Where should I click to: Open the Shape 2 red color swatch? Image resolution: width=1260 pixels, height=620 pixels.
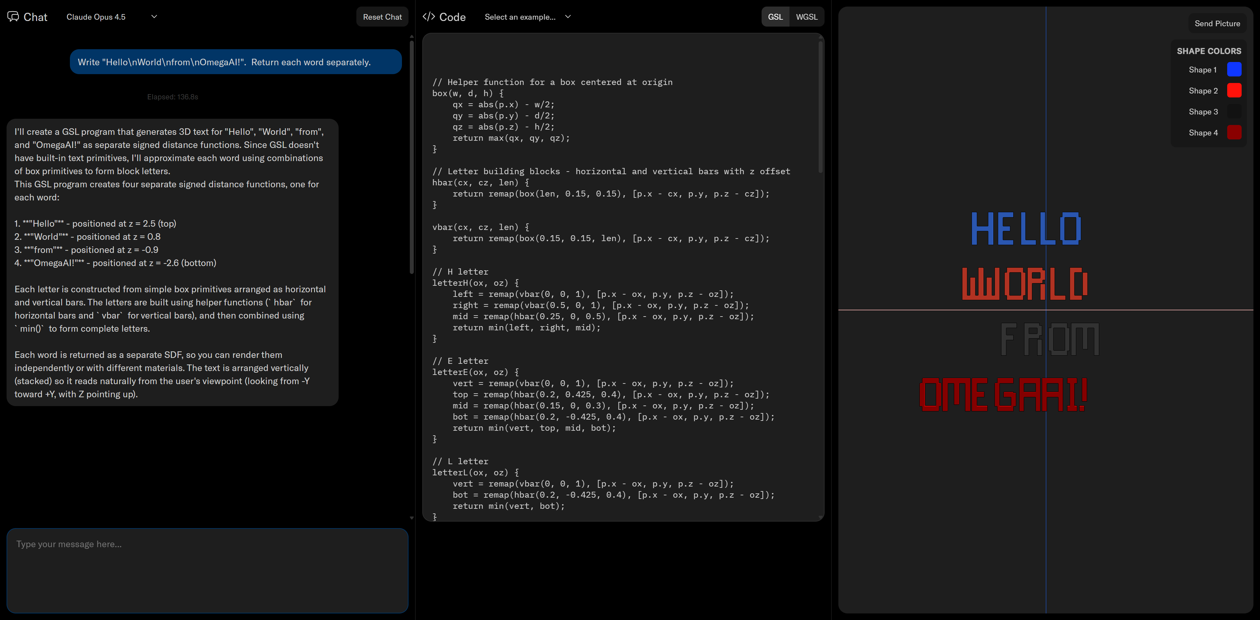1234,91
